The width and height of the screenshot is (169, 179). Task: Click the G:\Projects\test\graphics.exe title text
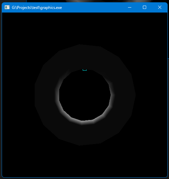(37, 8)
